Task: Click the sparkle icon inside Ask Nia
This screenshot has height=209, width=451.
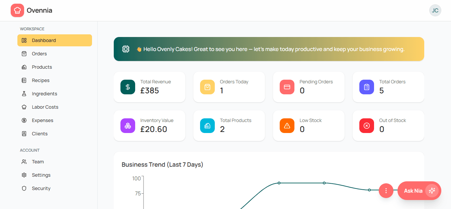Action: (x=432, y=191)
